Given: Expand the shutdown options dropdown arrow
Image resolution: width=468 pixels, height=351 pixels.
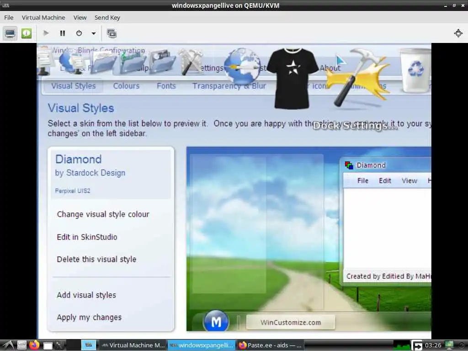Looking at the screenshot, I should (x=93, y=33).
